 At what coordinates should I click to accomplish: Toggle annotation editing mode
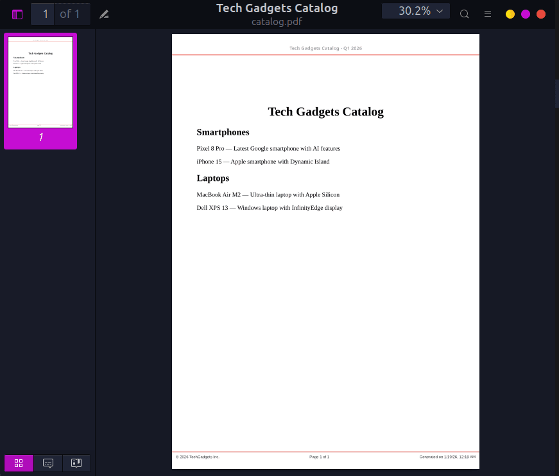[x=104, y=13]
